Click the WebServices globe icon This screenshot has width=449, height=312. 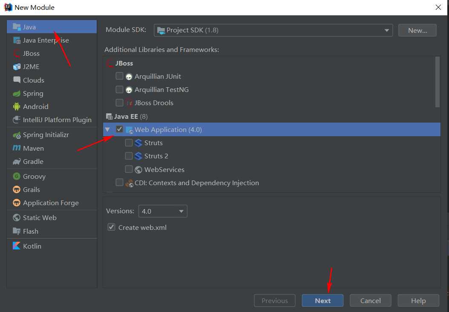[138, 170]
